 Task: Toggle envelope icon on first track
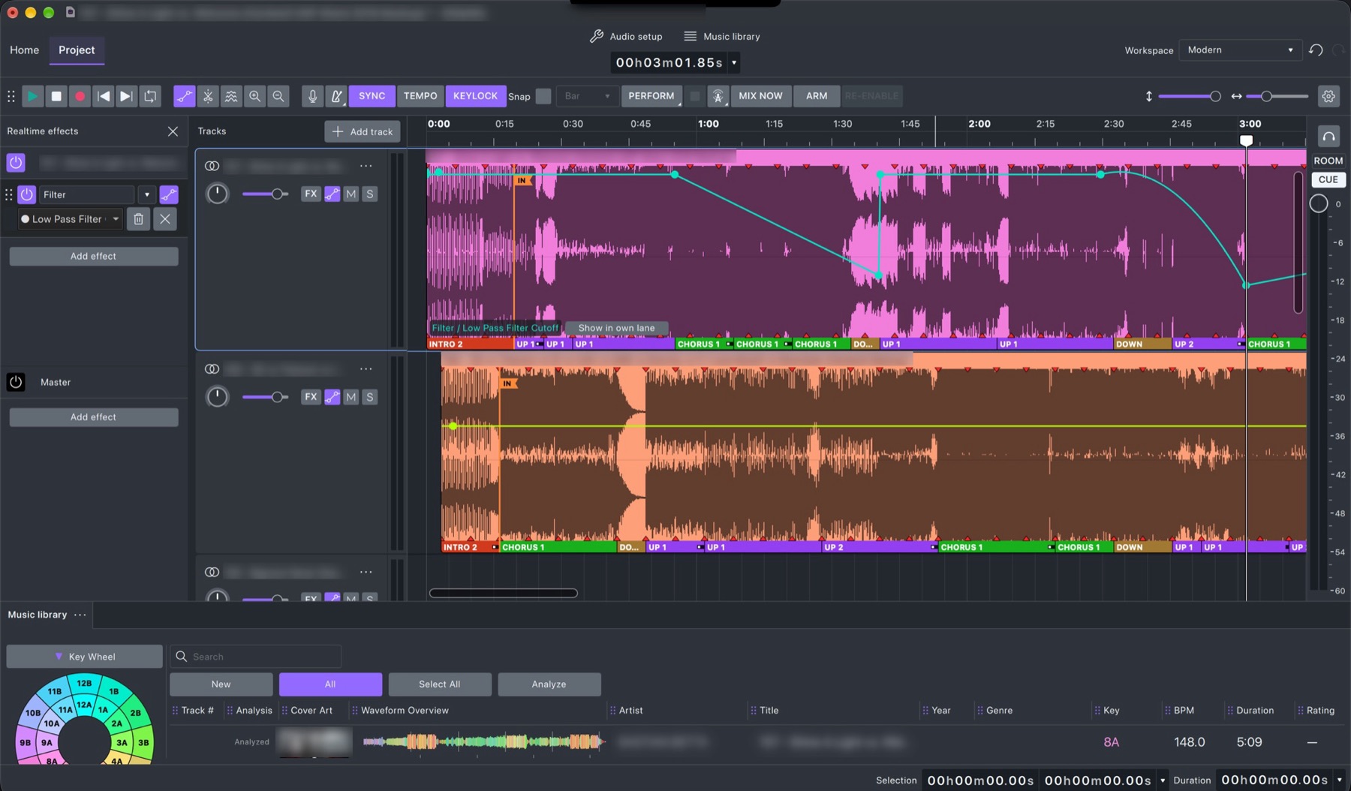[332, 194]
